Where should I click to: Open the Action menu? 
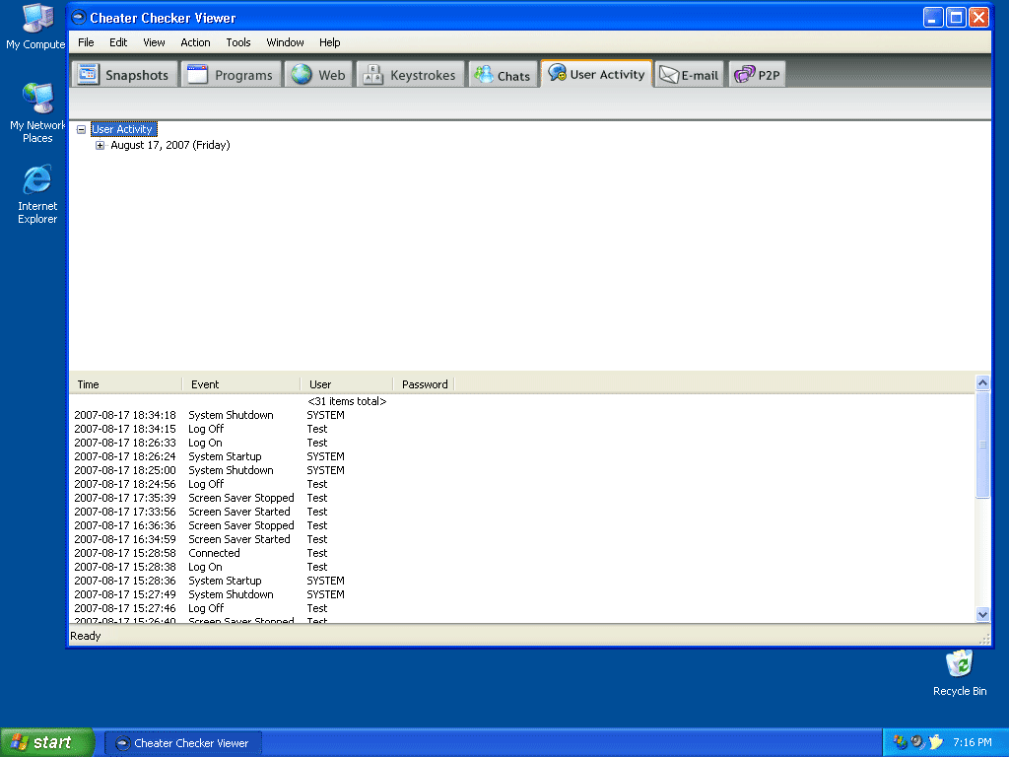[x=195, y=42]
